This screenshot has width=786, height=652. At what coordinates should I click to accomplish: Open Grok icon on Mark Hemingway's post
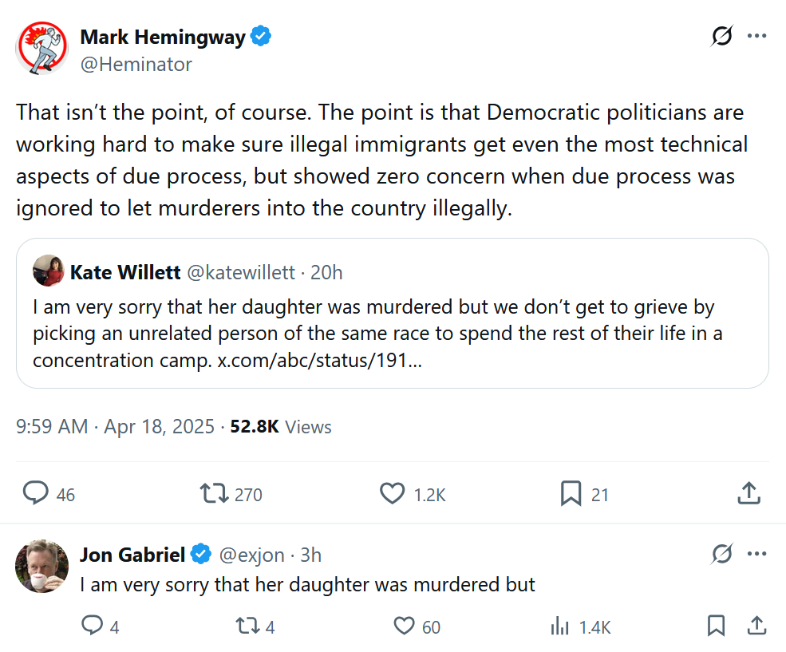click(722, 37)
